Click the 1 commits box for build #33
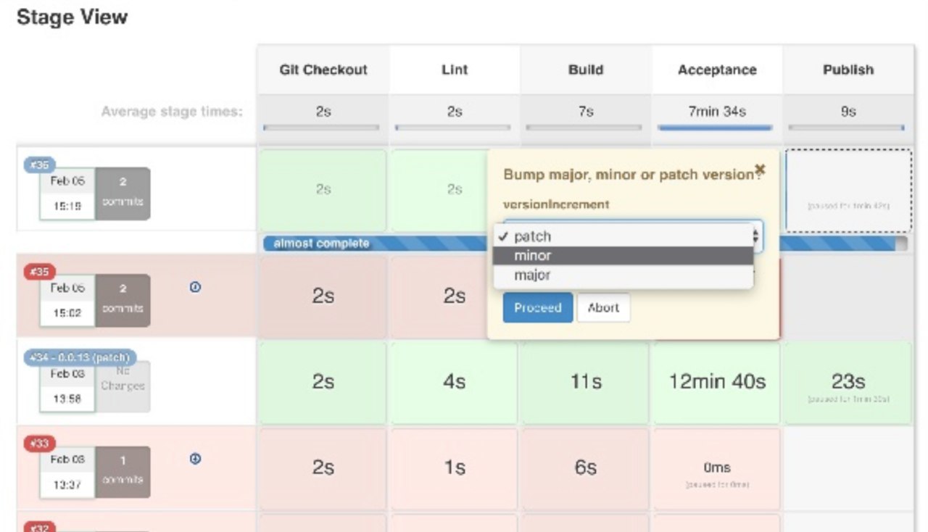This screenshot has height=532, width=928. (123, 472)
